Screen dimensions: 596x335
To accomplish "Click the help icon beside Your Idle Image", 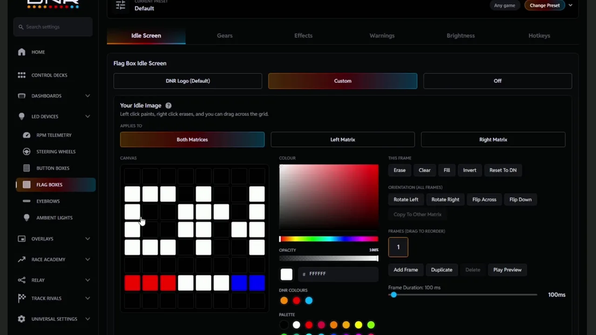I will point(169,106).
